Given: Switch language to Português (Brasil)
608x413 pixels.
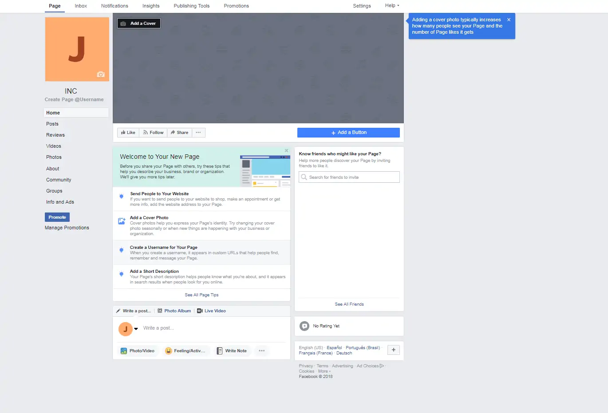Looking at the screenshot, I should point(363,348).
